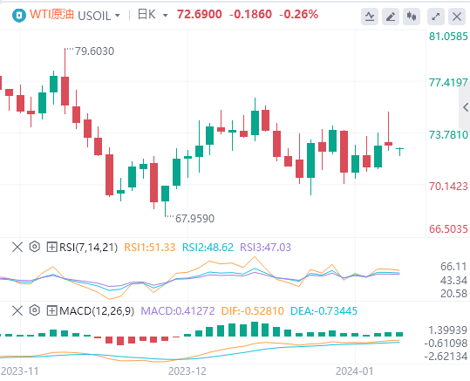The height and width of the screenshot is (381, 470).
Task: Click the 81.0585 price axis label
Action: (x=448, y=37)
